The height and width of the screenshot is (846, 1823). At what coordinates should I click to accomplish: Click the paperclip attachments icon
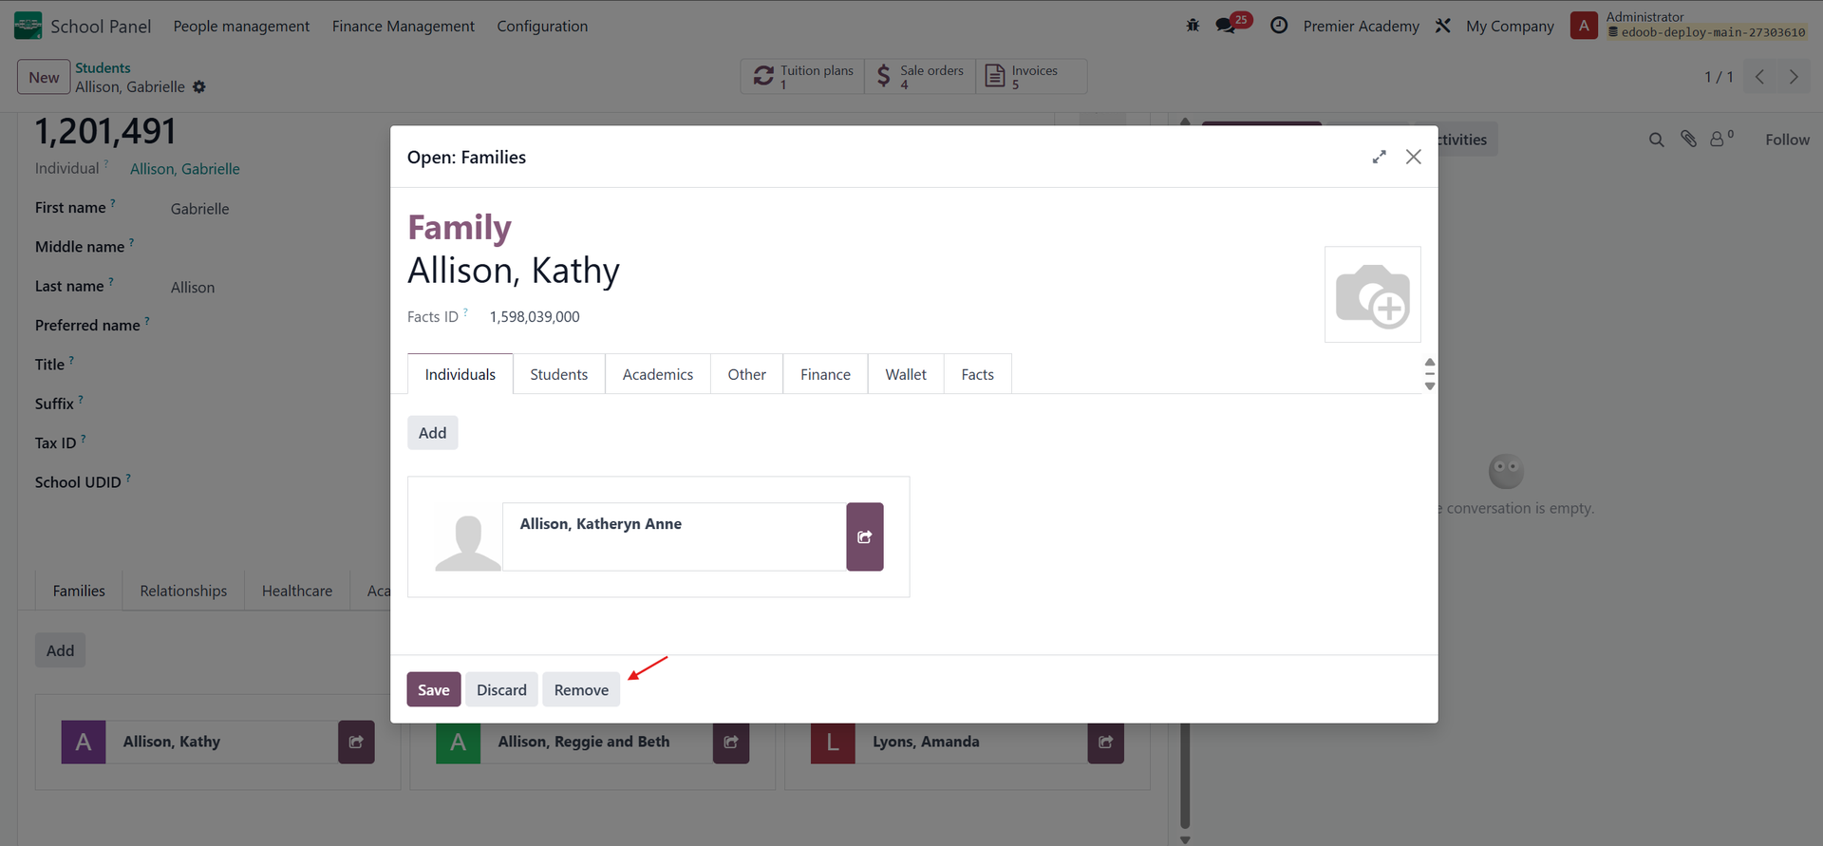tap(1688, 140)
